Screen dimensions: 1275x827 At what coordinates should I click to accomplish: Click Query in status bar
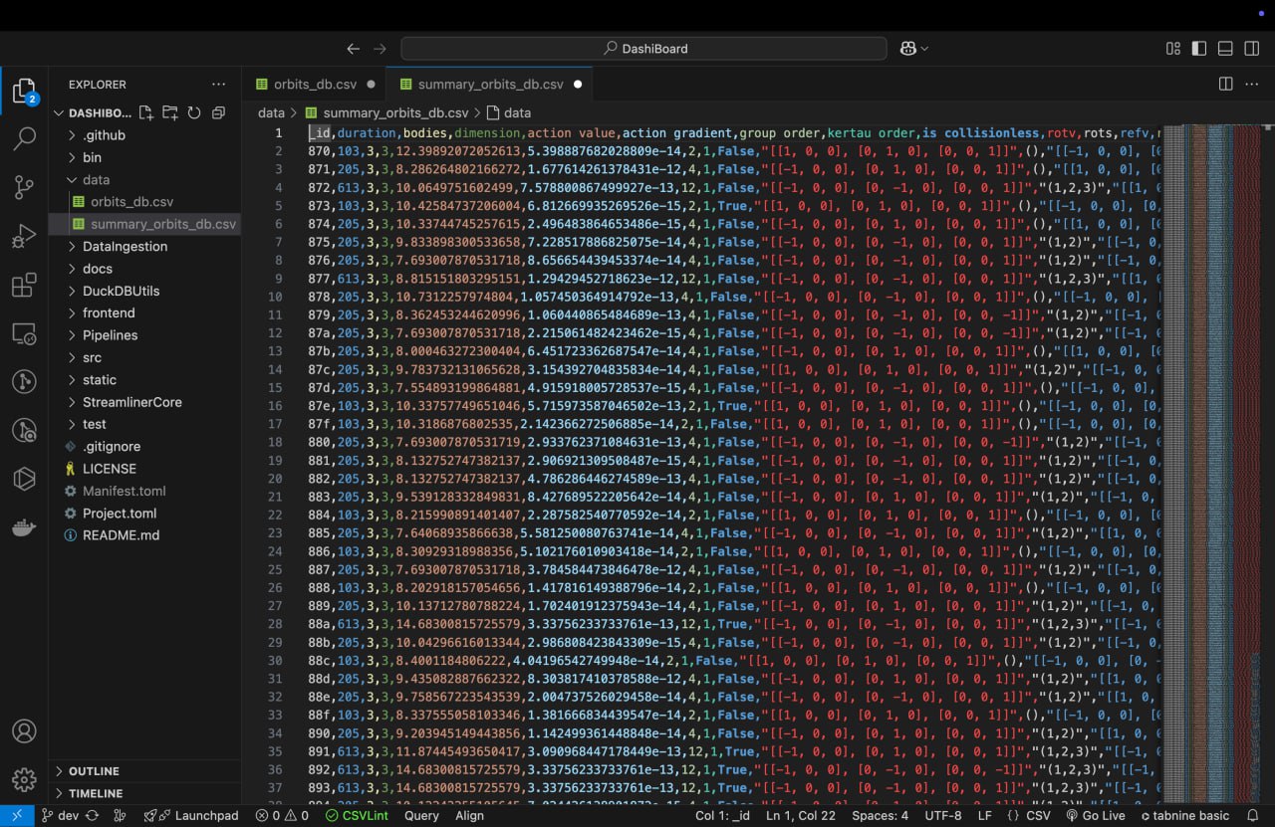coord(421,815)
